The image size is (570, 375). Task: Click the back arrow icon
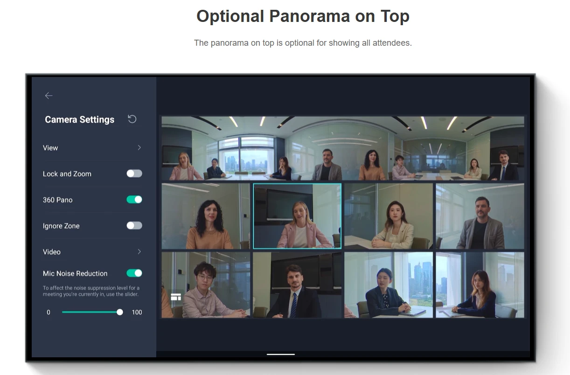click(x=49, y=96)
